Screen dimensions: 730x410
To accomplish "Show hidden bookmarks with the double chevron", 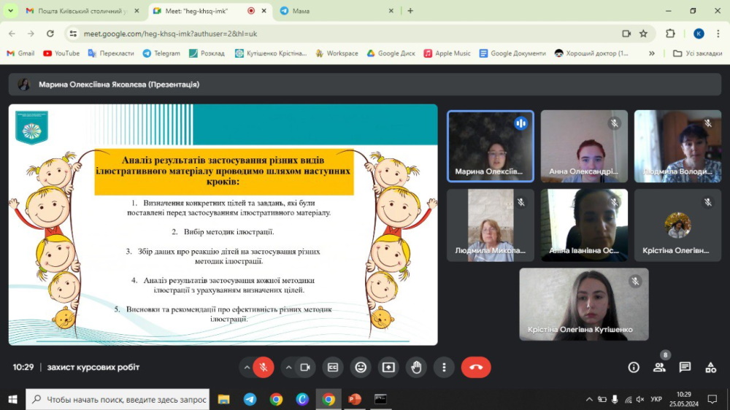I will pos(652,53).
